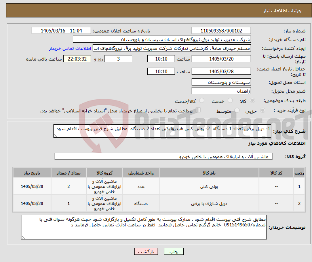
Task: Click the بازگشت back button
Action: point(146,251)
